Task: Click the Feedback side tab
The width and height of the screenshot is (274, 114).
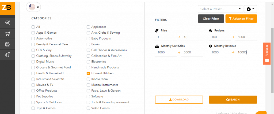Action: click(267, 53)
